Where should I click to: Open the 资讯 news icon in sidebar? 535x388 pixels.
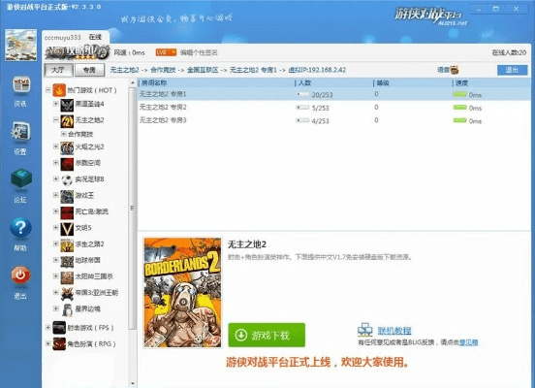(x=21, y=85)
